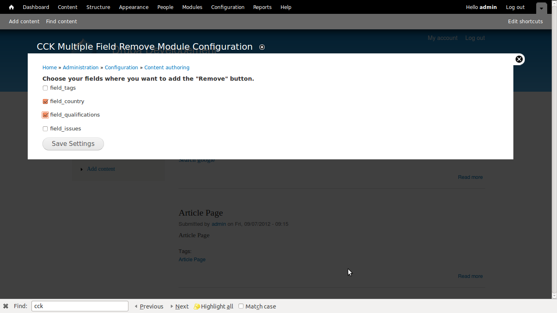Open the Configuration menu
The image size is (557, 313).
228,7
